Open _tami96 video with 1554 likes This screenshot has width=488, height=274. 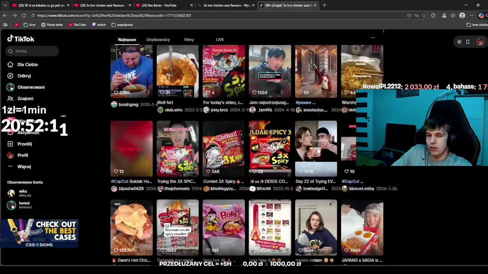pyautogui.click(x=270, y=71)
